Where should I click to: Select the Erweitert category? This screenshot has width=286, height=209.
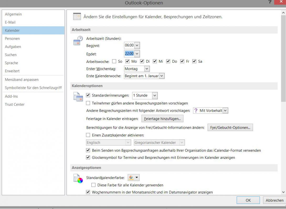[33, 71]
